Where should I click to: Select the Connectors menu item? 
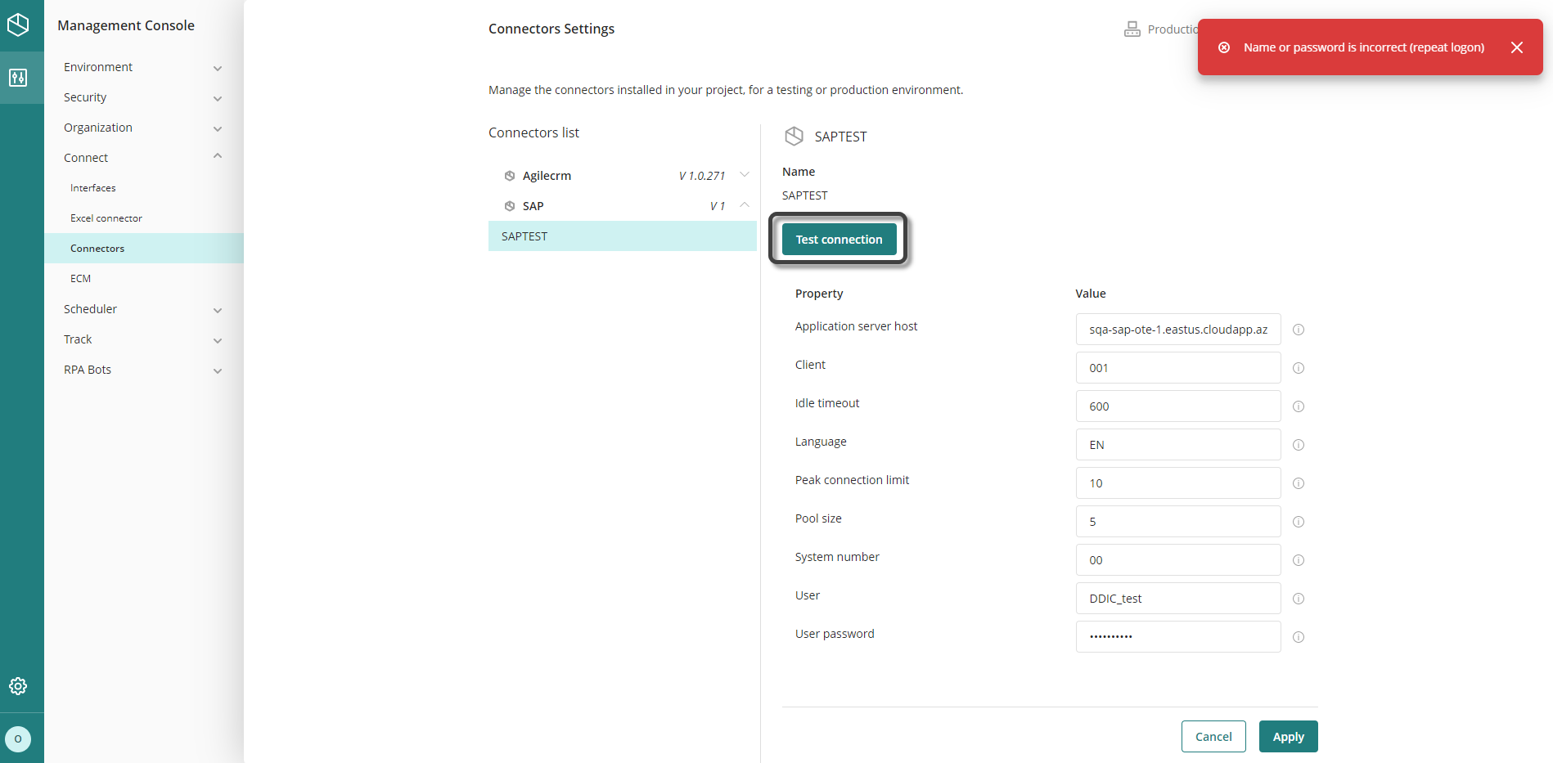pos(144,249)
